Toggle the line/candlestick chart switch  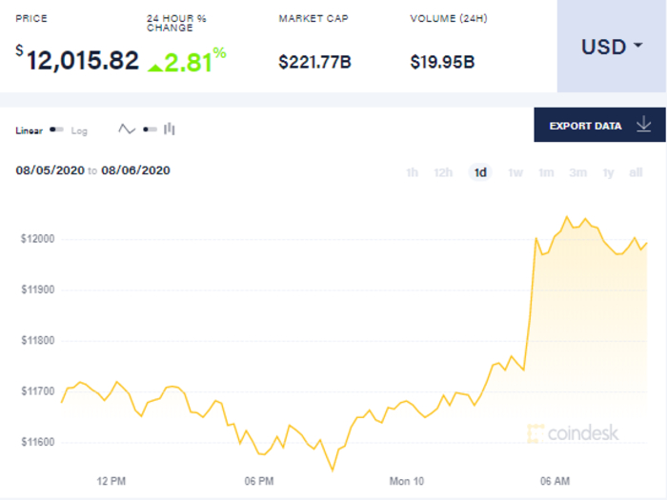(x=149, y=130)
